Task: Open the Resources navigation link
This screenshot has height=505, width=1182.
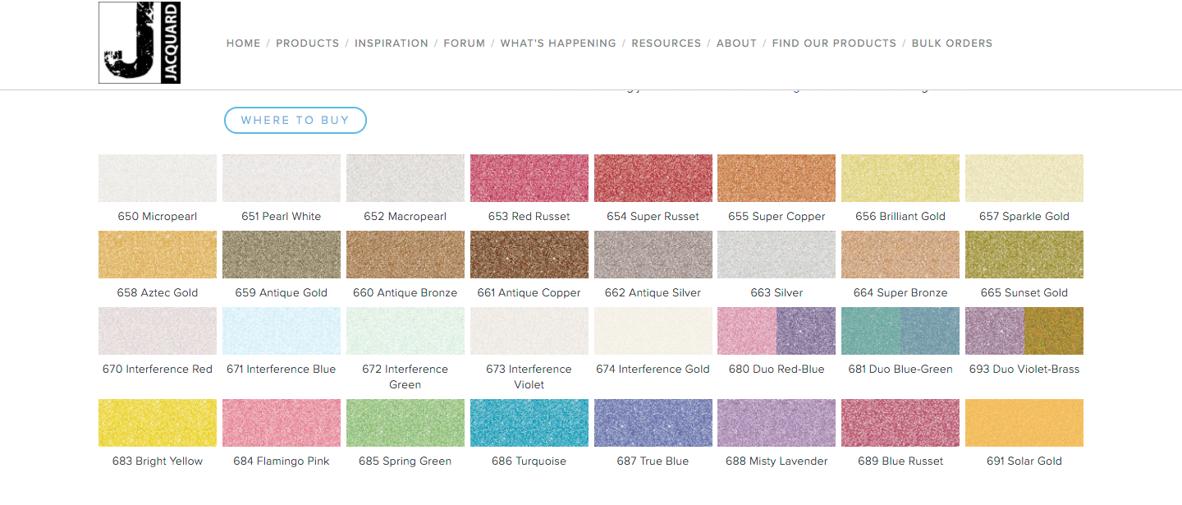Action: (666, 44)
